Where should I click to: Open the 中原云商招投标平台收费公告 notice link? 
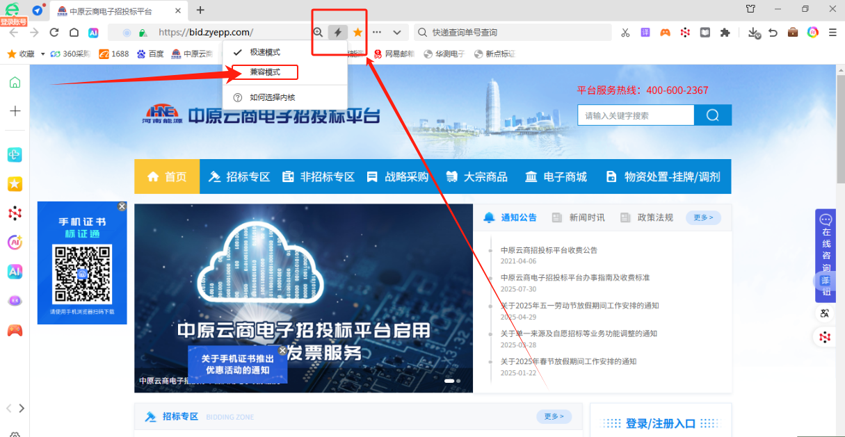click(x=549, y=250)
